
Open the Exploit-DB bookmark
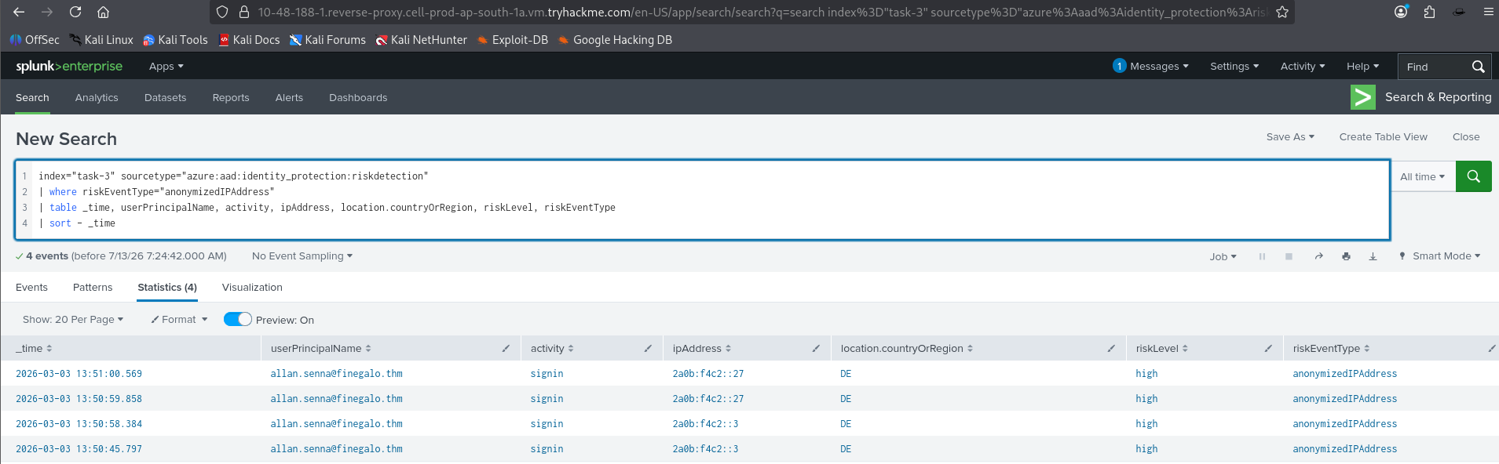(x=512, y=40)
